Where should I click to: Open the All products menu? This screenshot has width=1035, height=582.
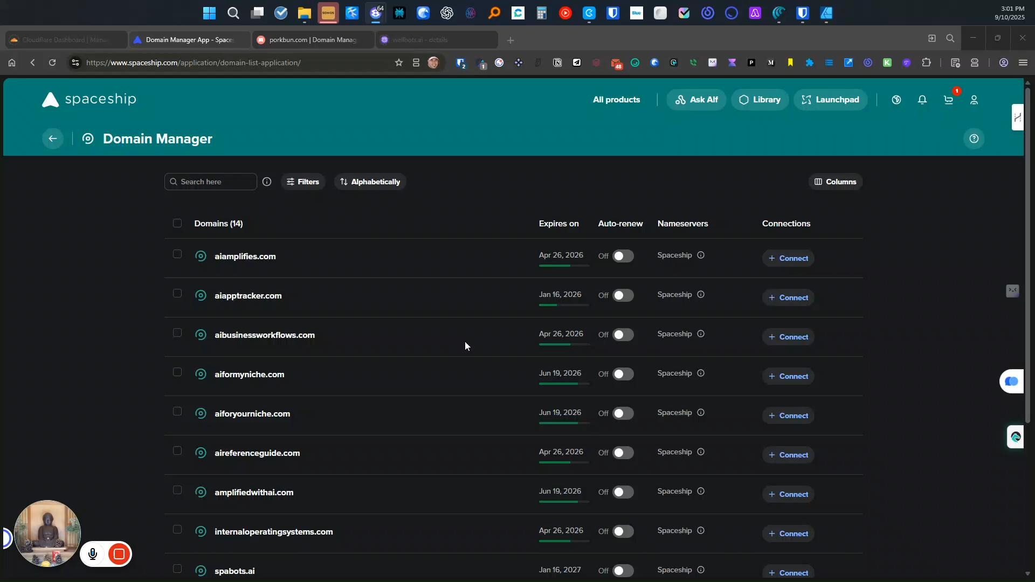click(x=616, y=100)
